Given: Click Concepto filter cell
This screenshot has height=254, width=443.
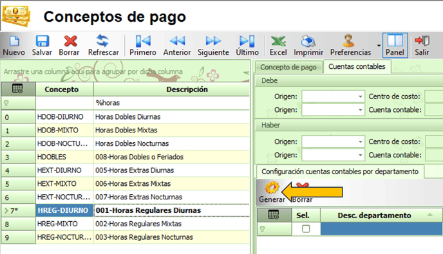Looking at the screenshot, I should point(64,103).
